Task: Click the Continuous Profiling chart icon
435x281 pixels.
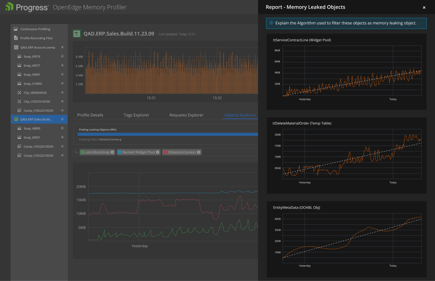Action: pos(16,29)
